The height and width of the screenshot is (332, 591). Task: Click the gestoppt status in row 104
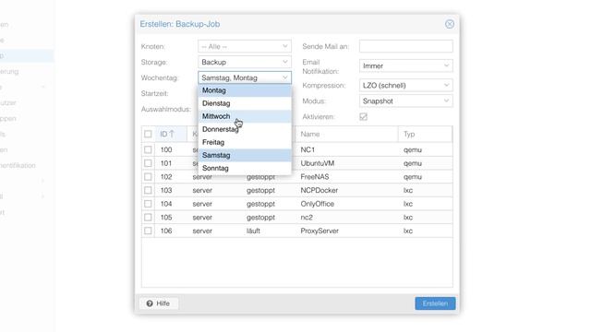260,204
